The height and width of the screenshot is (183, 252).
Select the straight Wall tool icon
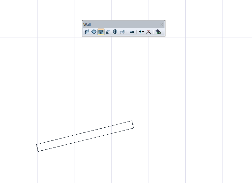click(87, 32)
